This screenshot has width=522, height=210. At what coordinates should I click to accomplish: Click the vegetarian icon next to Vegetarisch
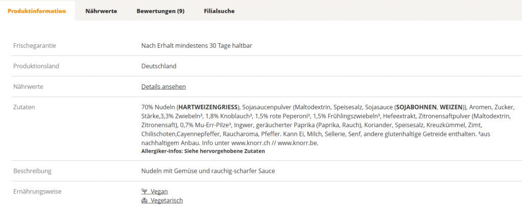pyautogui.click(x=144, y=200)
